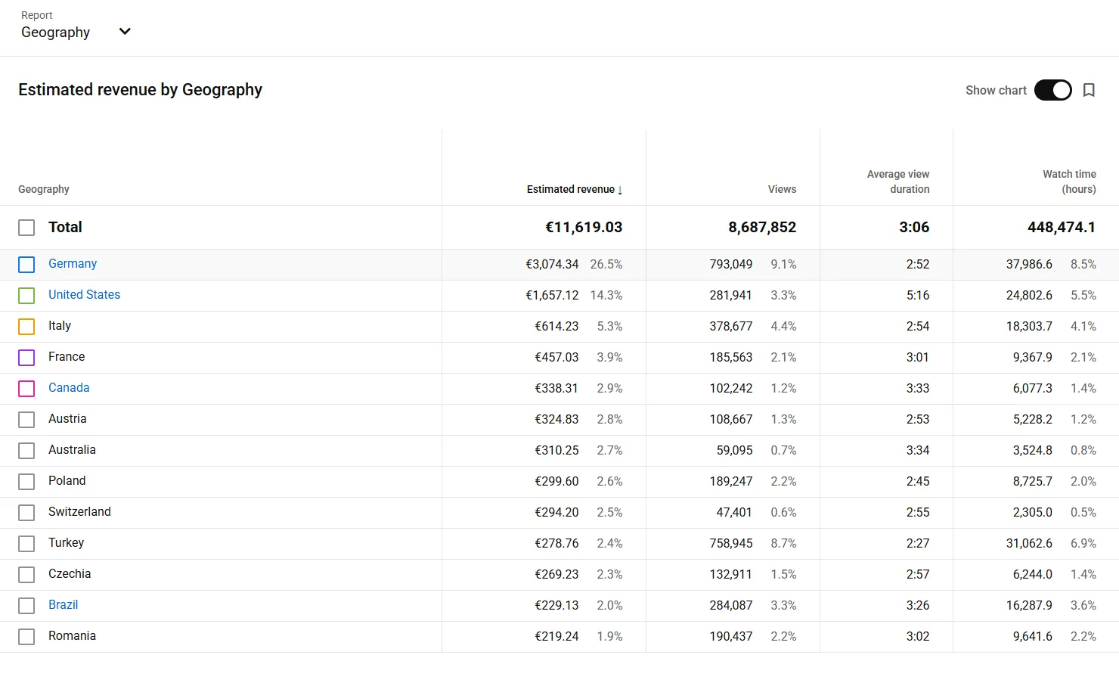Click total revenue value €11,619.03
The width and height of the screenshot is (1119, 686).
[584, 227]
